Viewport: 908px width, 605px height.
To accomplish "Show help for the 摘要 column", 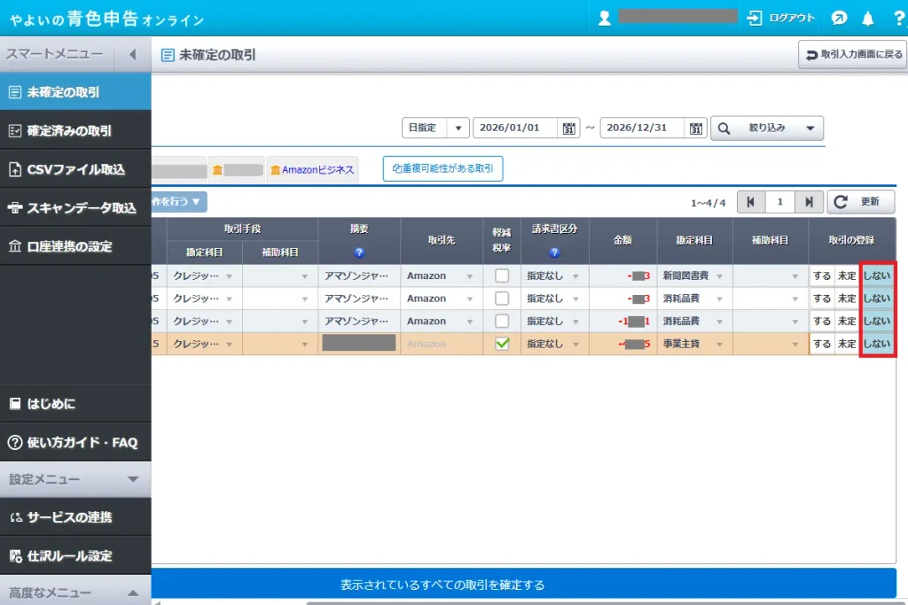I will [x=359, y=252].
